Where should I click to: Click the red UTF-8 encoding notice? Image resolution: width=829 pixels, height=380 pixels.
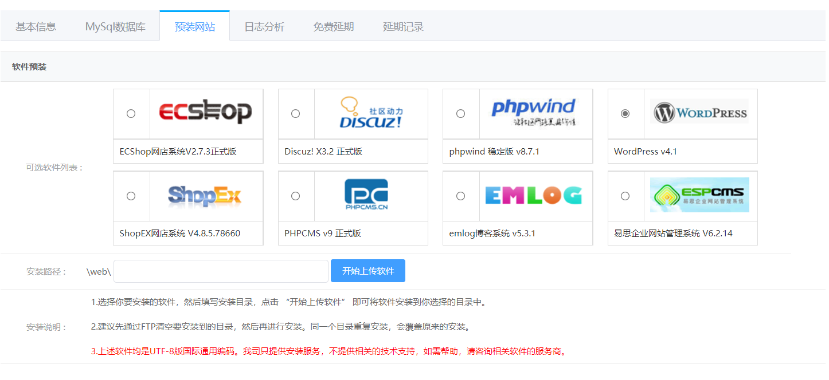pyautogui.click(x=330, y=351)
